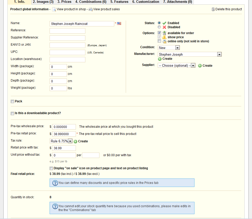
Task: Click the View product sales icon
Action: coord(90,9)
